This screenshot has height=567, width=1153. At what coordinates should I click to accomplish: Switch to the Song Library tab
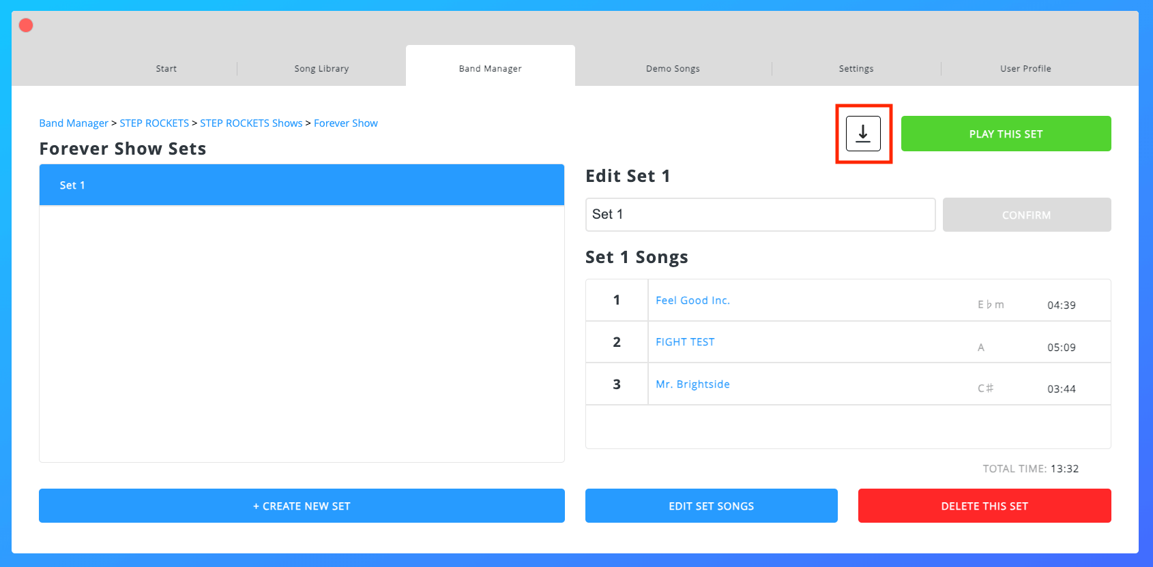[321, 68]
